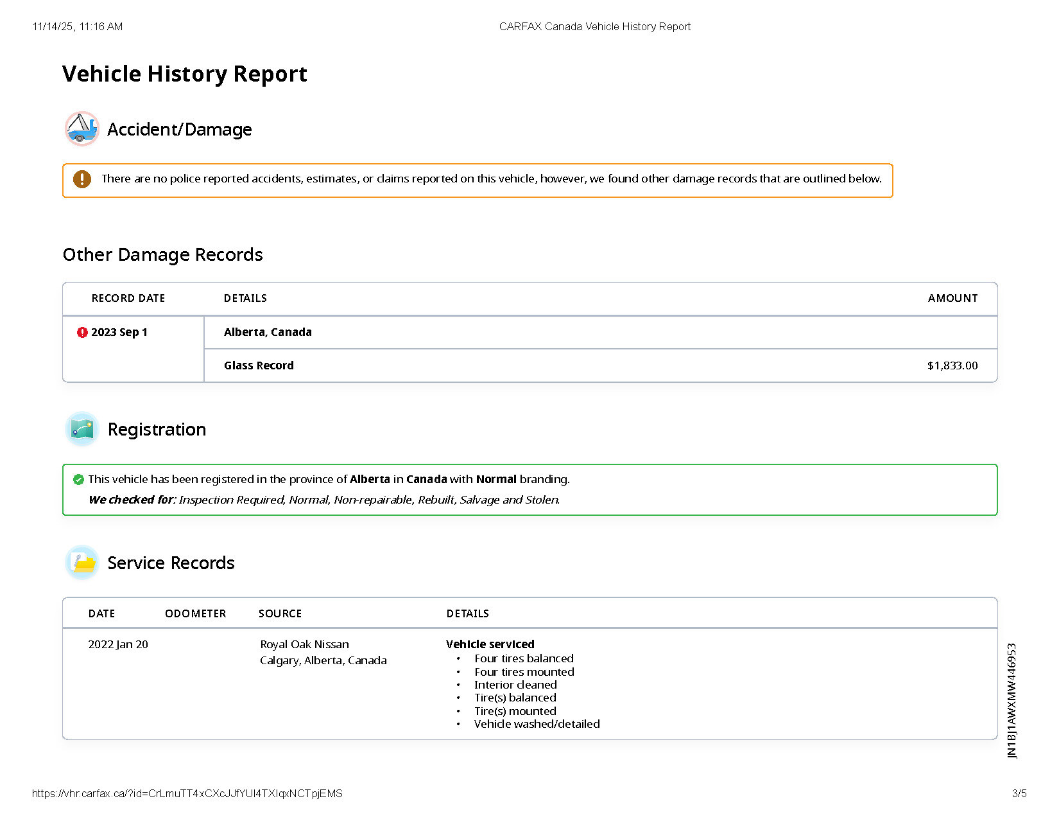Click the SOURCE column header
This screenshot has height=819, width=1059.
tap(280, 613)
